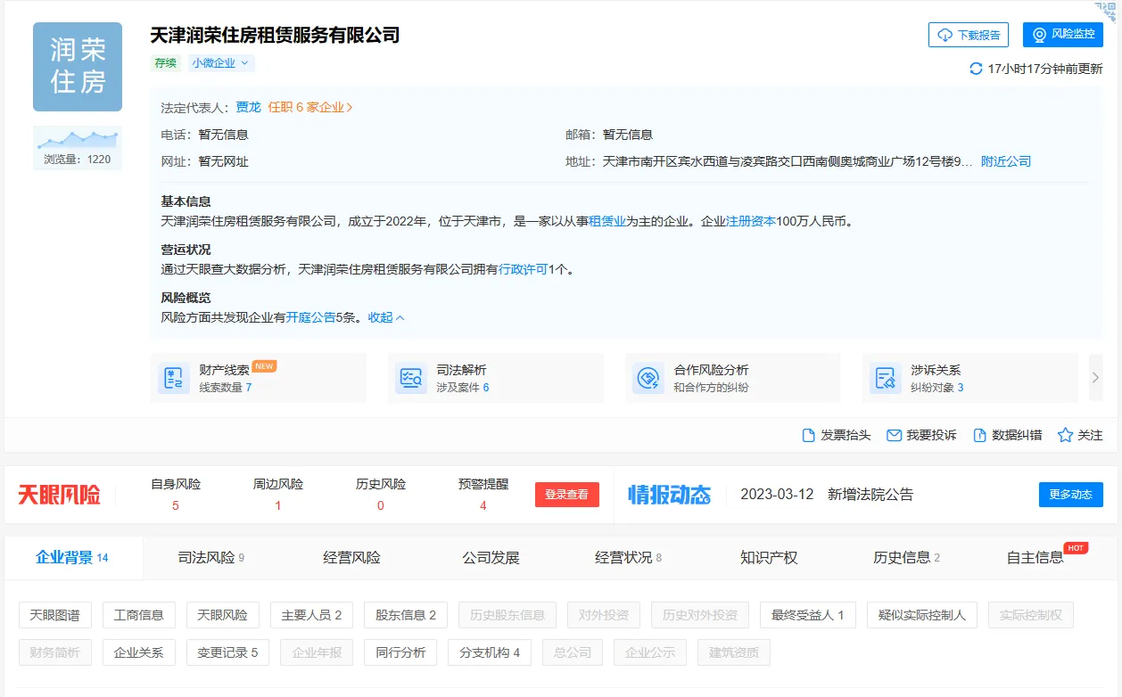Viewport: 1122px width, 697px height.
Task: Click the 开庭公告 link
Action: pyautogui.click(x=310, y=317)
